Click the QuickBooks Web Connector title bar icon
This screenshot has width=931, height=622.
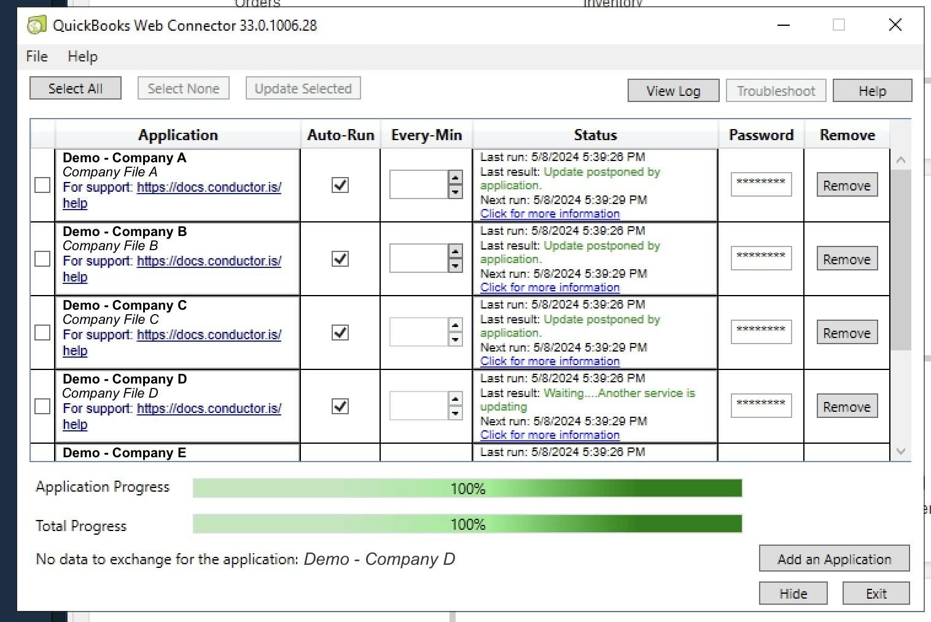pos(37,25)
